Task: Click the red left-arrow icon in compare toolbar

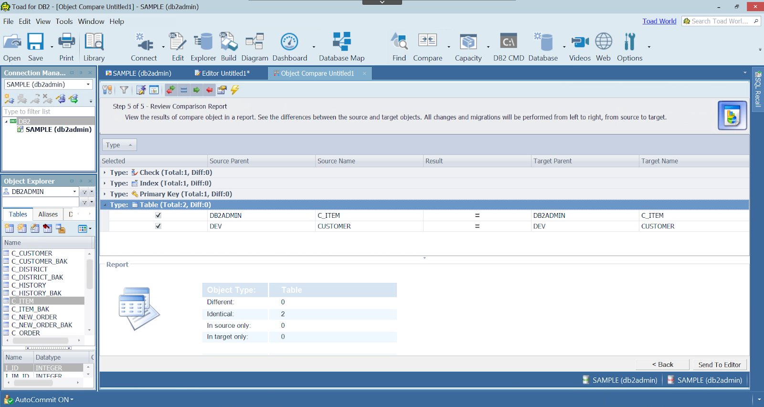Action: tap(210, 90)
